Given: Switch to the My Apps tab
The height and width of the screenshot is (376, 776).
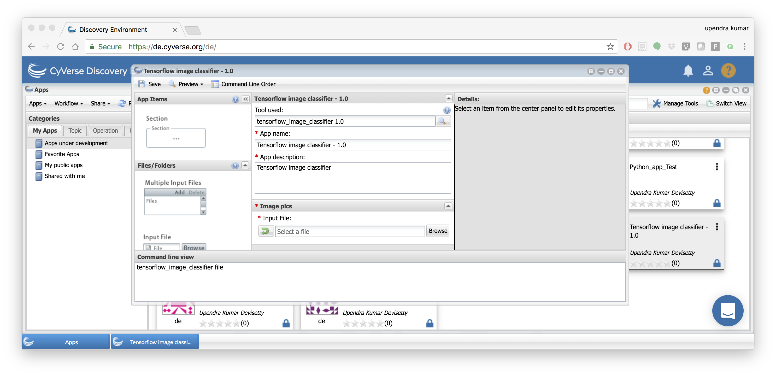Looking at the screenshot, I should tap(45, 131).
